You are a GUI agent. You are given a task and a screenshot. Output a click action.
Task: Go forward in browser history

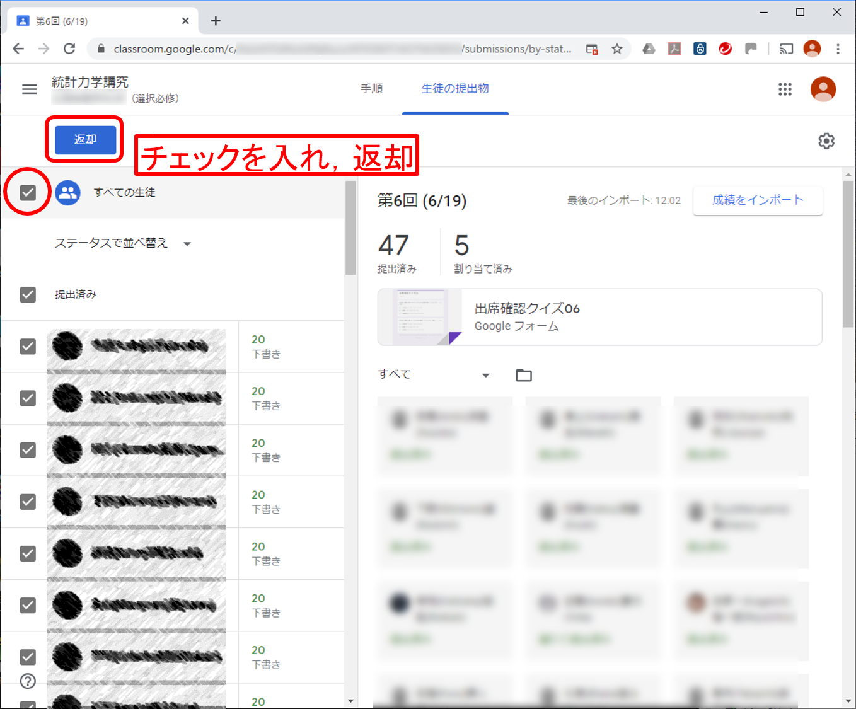tap(43, 49)
